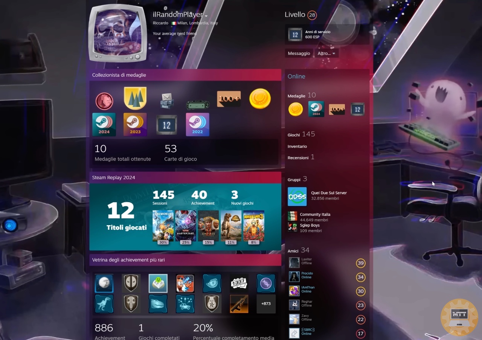The image size is (482, 340).
Task: Click the Borderlands 3 game cover
Action: coord(254,226)
